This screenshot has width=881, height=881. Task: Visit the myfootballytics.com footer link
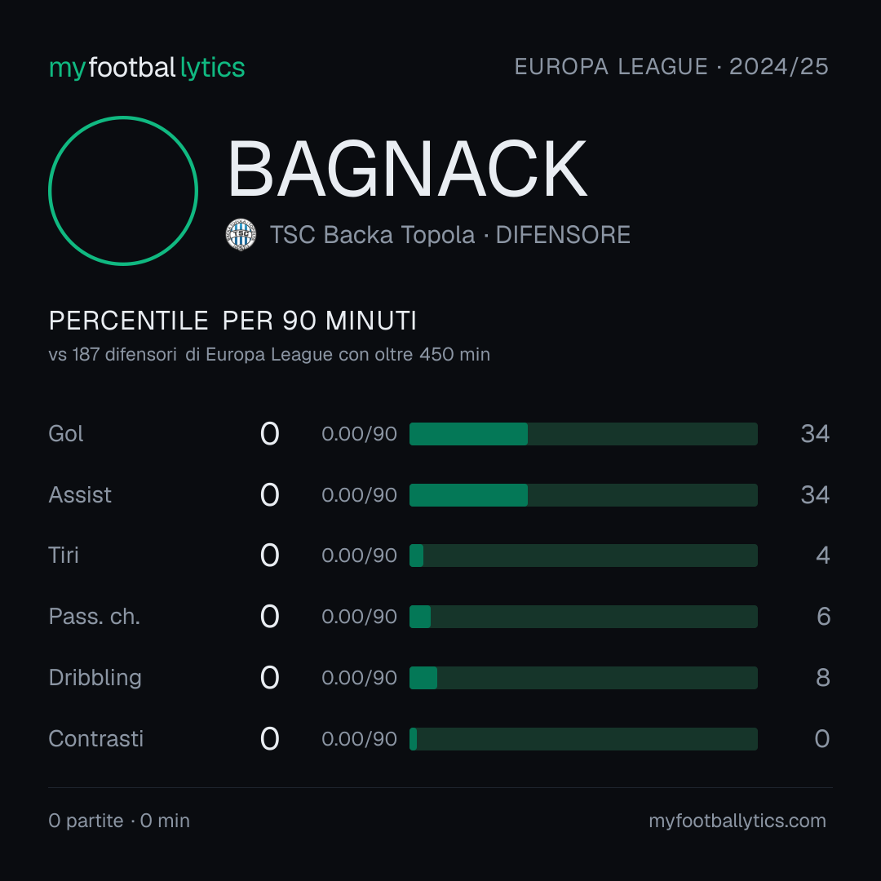[x=737, y=821]
